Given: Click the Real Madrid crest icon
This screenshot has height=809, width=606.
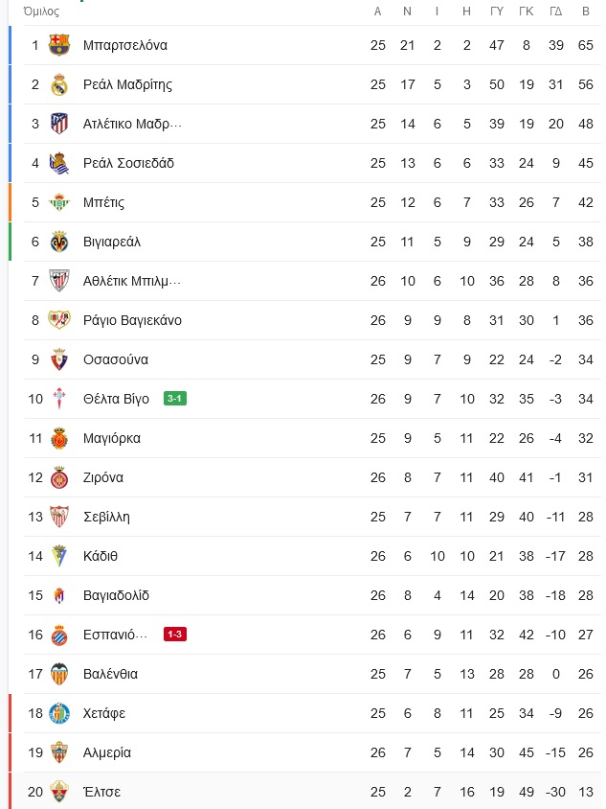Looking at the screenshot, I should click(59, 84).
